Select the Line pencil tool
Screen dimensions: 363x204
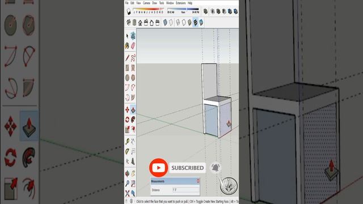click(x=127, y=58)
